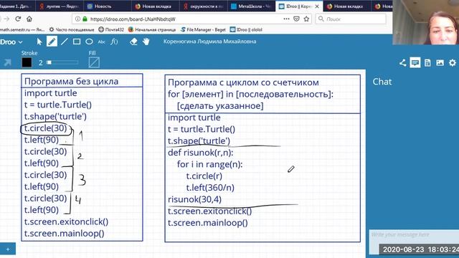
Task: Open the Часто посещаемые bookmark folder
Action: [72, 29]
